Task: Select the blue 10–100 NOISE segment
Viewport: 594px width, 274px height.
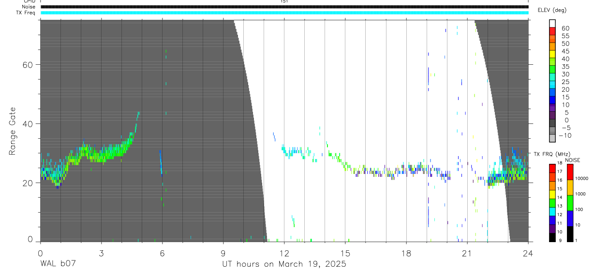Action: point(570,218)
